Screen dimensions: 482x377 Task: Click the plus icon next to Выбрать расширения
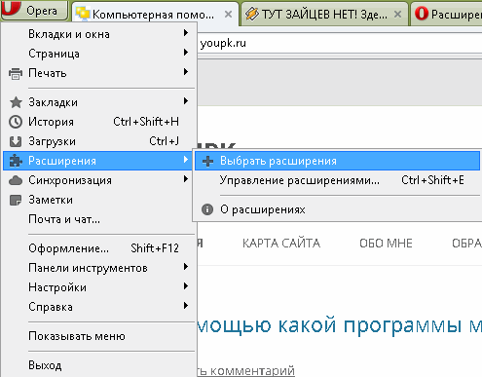[x=207, y=161]
